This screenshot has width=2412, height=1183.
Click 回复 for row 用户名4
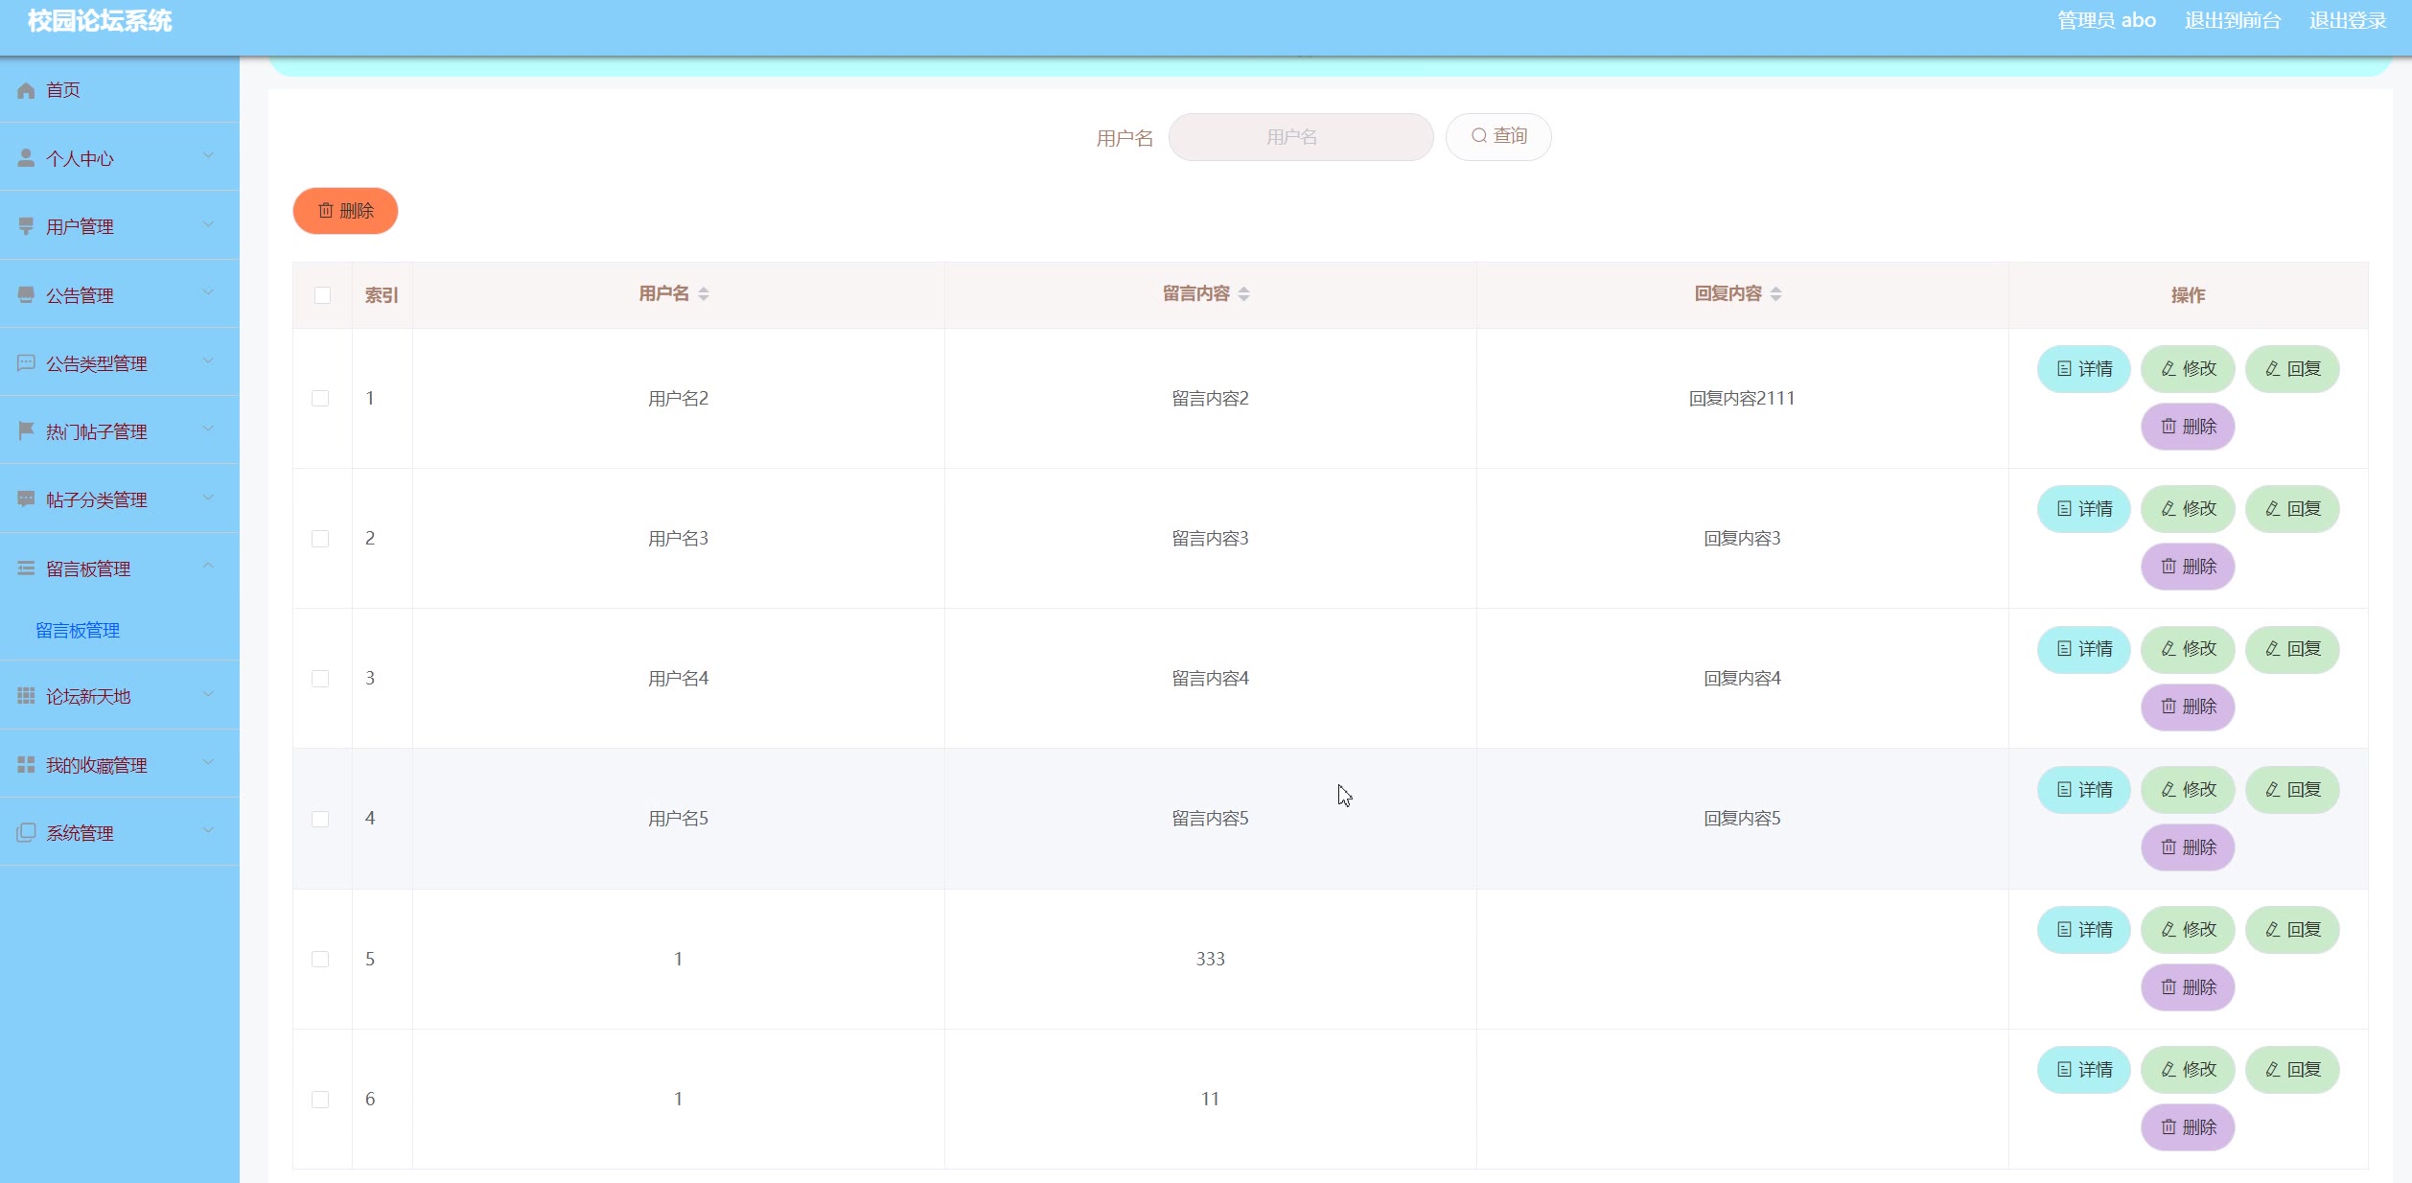(2292, 649)
